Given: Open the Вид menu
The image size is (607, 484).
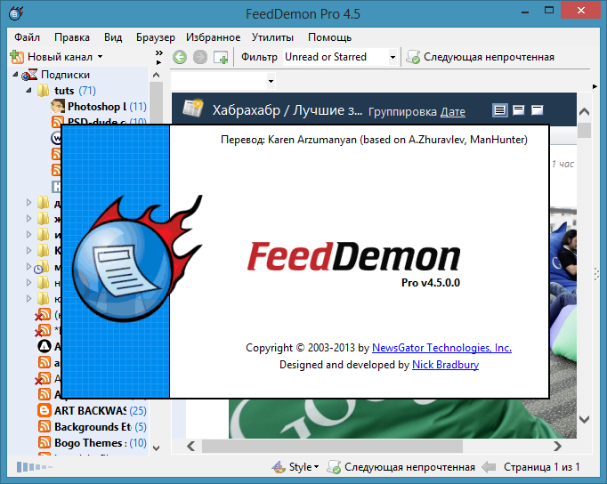Looking at the screenshot, I should pos(113,37).
